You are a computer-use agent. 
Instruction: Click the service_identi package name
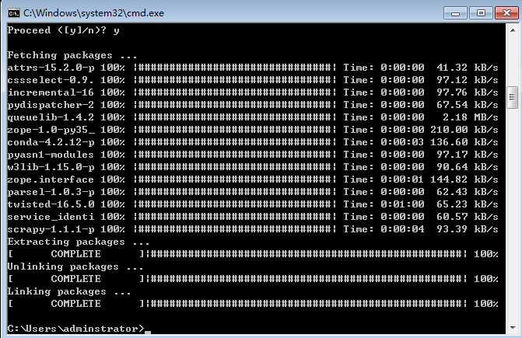(51, 217)
